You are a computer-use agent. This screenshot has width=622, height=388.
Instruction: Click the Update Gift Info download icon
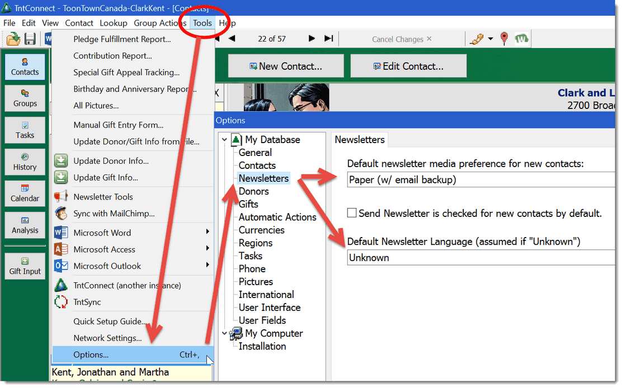pos(61,178)
